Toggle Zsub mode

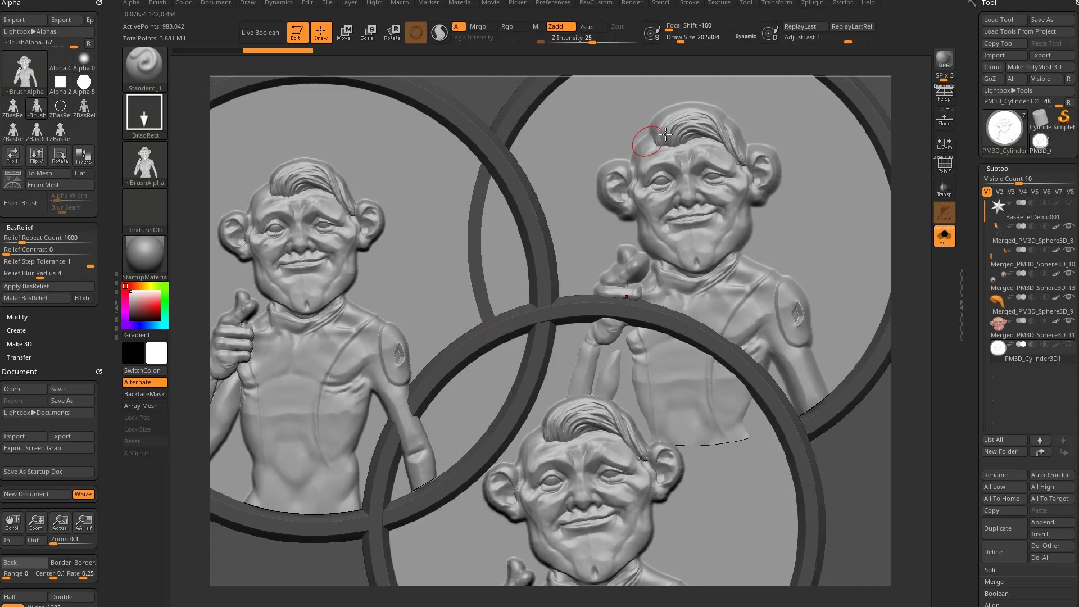point(587,26)
